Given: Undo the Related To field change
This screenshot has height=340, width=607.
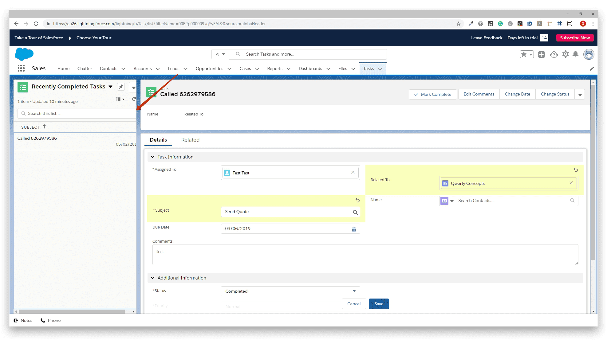Looking at the screenshot, I should [x=576, y=170].
